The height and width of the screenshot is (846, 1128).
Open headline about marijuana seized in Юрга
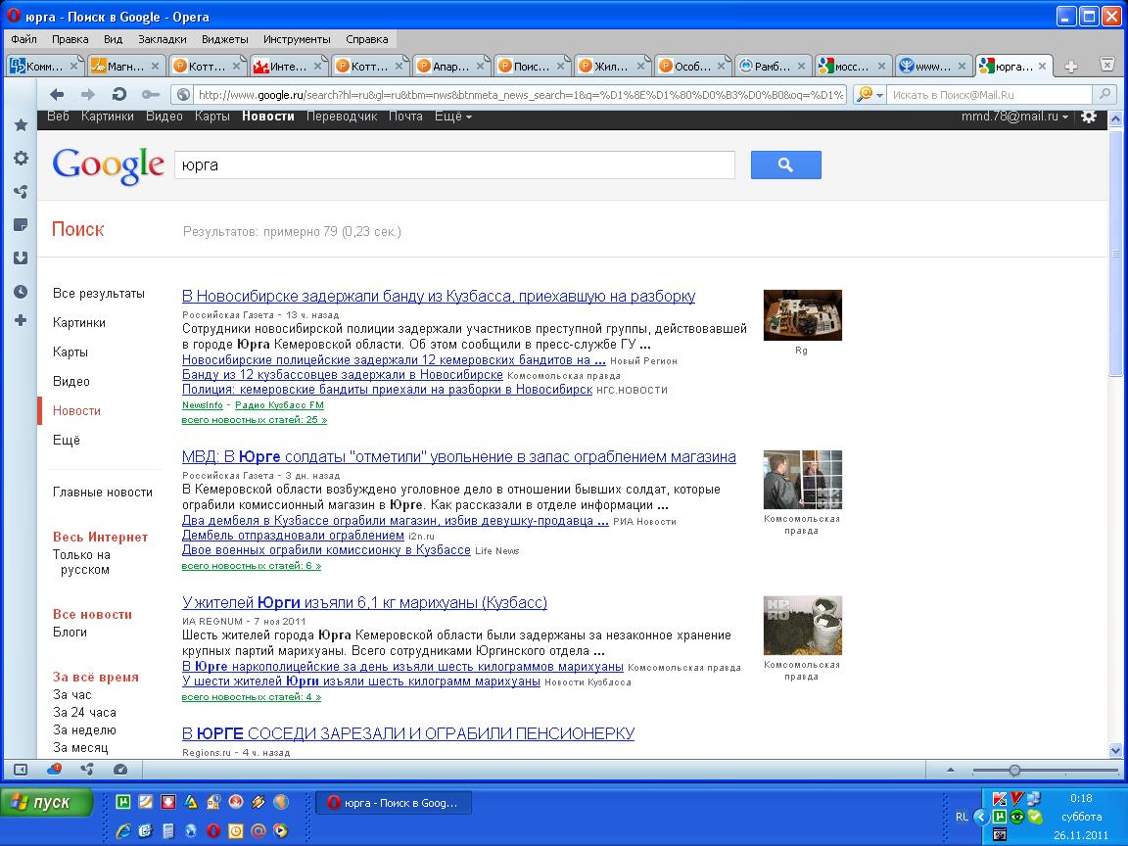click(x=364, y=602)
